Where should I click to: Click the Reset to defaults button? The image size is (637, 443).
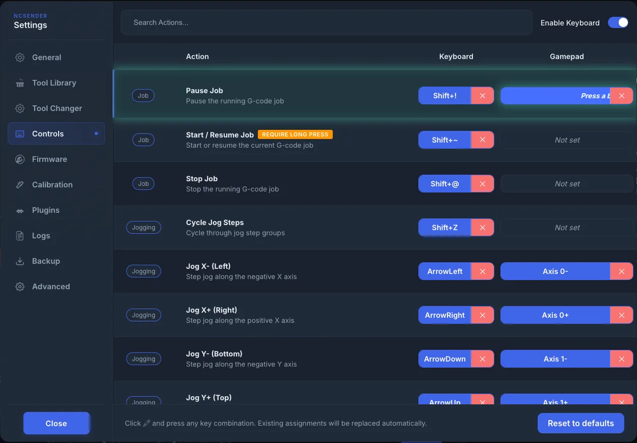pos(581,423)
